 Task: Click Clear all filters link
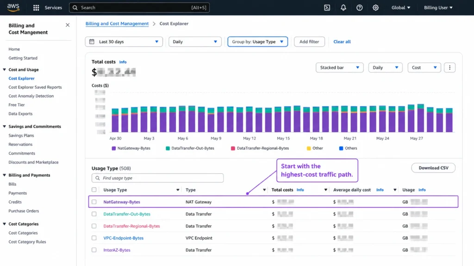click(x=342, y=42)
